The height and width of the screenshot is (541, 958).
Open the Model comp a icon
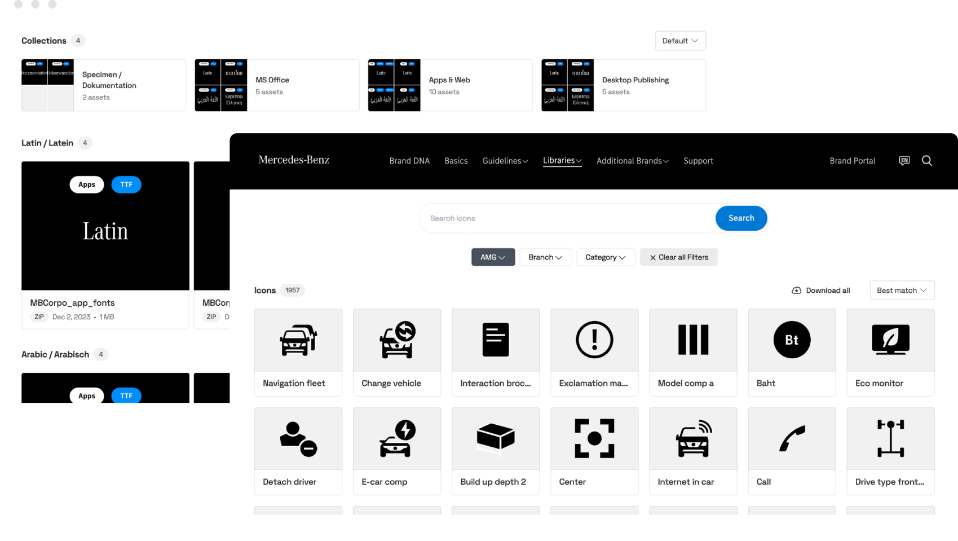(693, 352)
